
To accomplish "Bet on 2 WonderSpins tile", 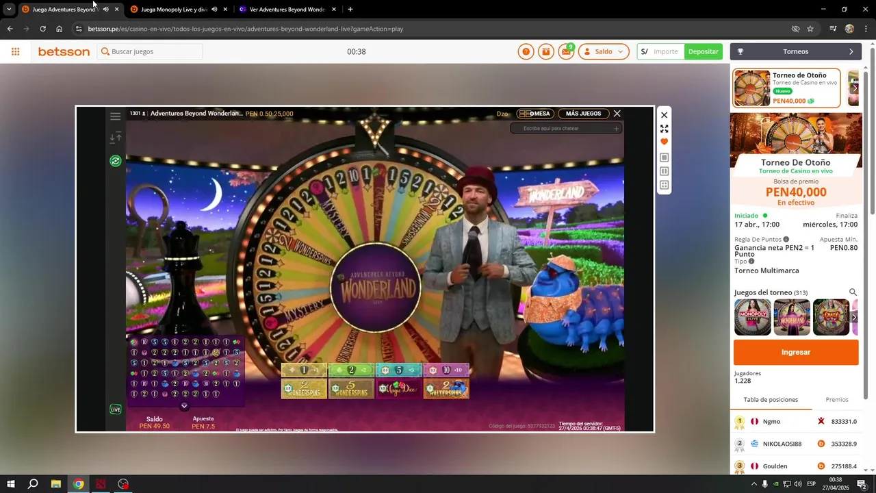I will (305, 388).
